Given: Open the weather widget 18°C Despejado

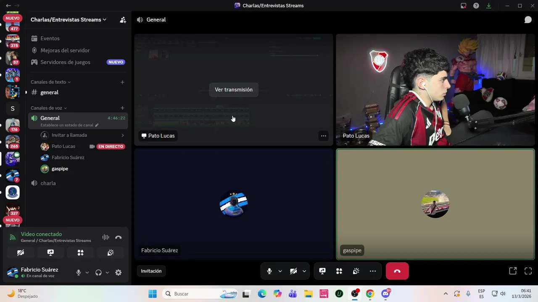Looking at the screenshot, I should tap(23, 294).
